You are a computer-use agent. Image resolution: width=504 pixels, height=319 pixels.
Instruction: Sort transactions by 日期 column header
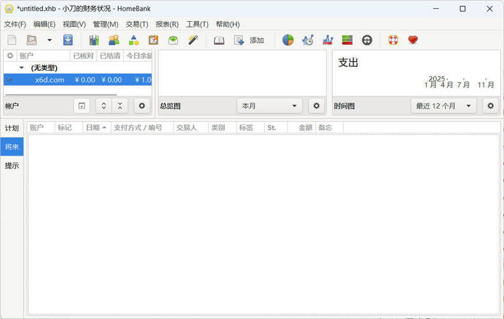96,128
